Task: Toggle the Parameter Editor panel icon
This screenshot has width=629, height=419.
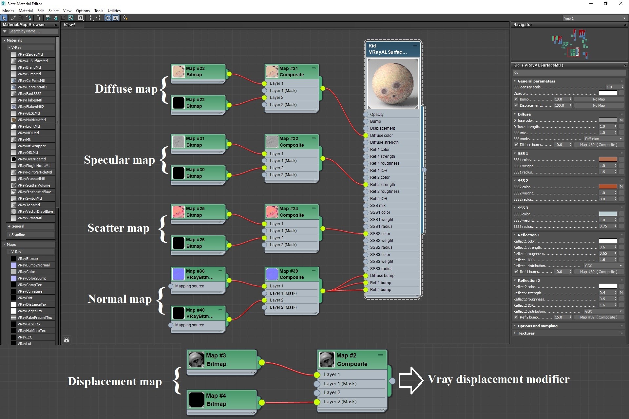Action: (x=116, y=18)
